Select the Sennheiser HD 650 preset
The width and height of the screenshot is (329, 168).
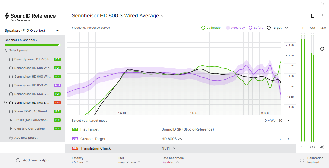coord(33,85)
